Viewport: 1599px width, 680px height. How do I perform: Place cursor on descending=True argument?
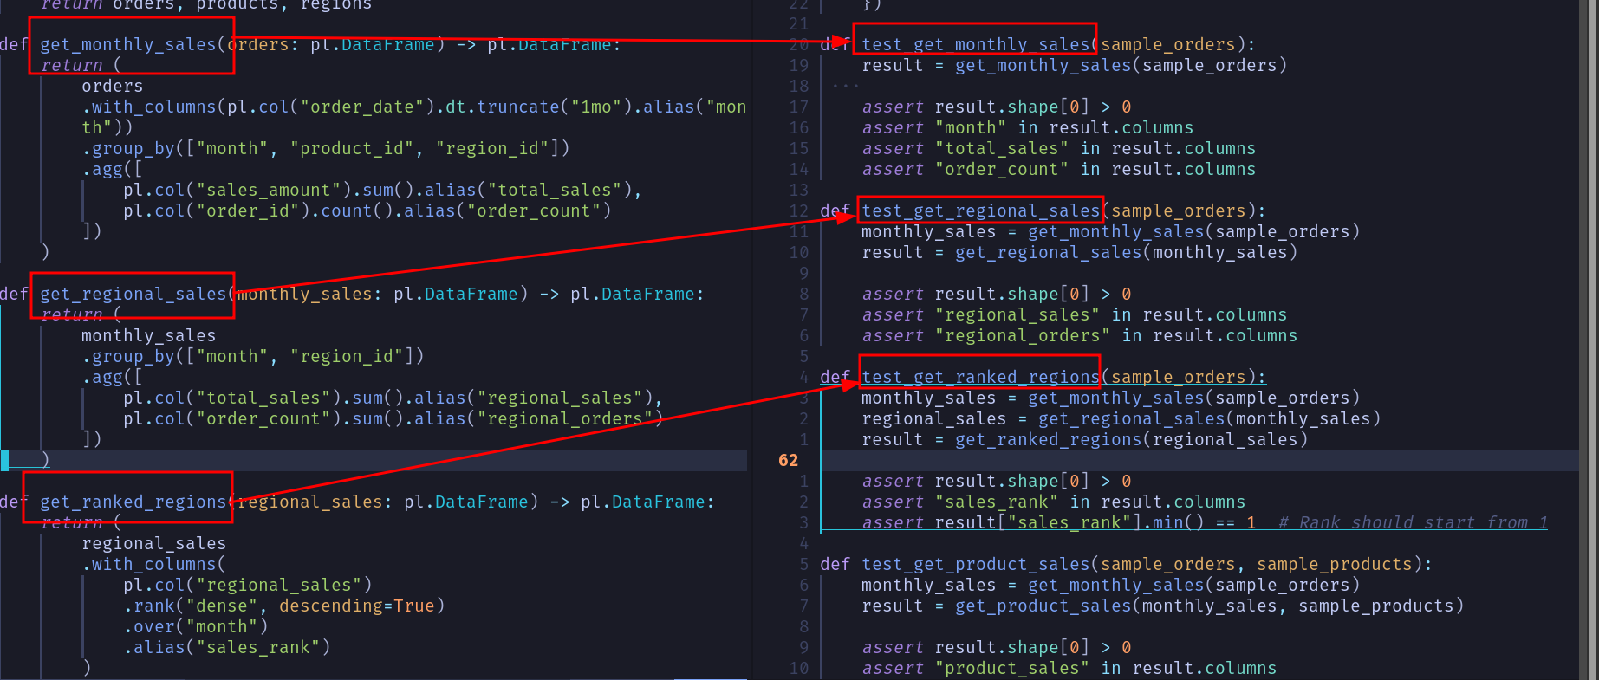361,606
